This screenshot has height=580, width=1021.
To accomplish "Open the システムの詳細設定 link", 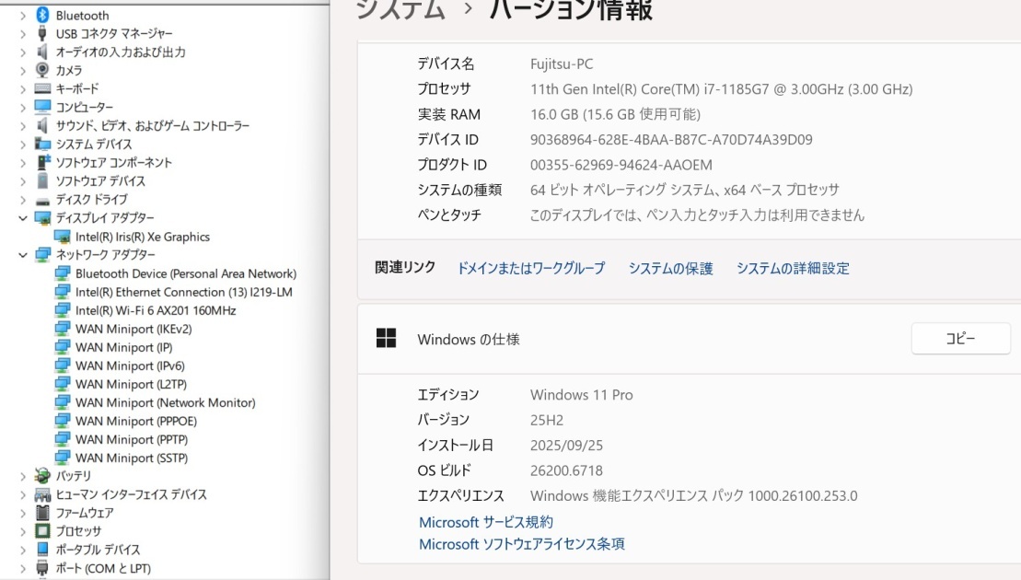I will coord(793,269).
